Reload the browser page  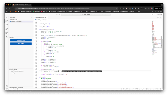[12, 8]
